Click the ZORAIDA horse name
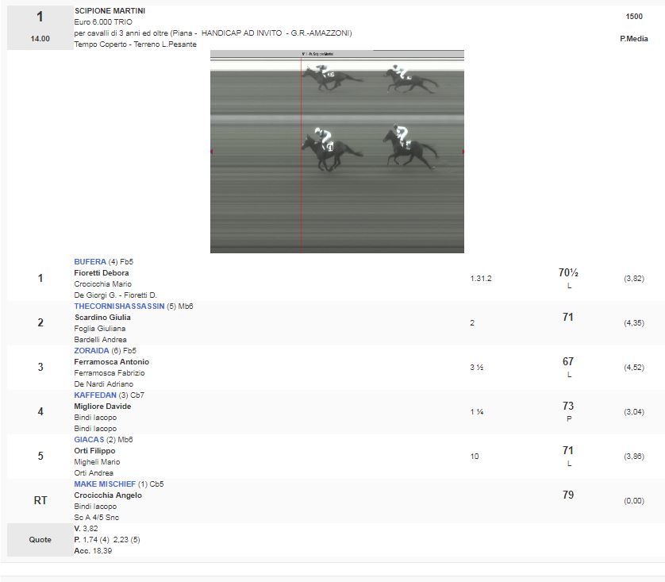This screenshot has height=582, width=665. (91, 351)
